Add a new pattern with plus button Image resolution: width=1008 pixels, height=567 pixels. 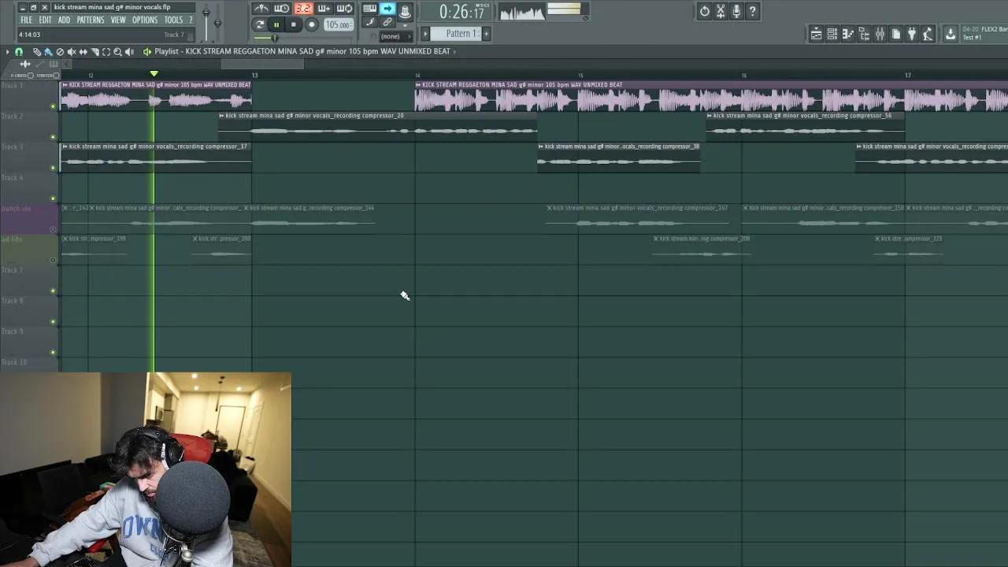[x=486, y=34]
